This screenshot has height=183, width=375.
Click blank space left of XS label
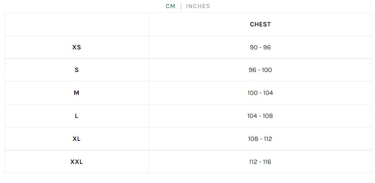[x=38, y=47]
